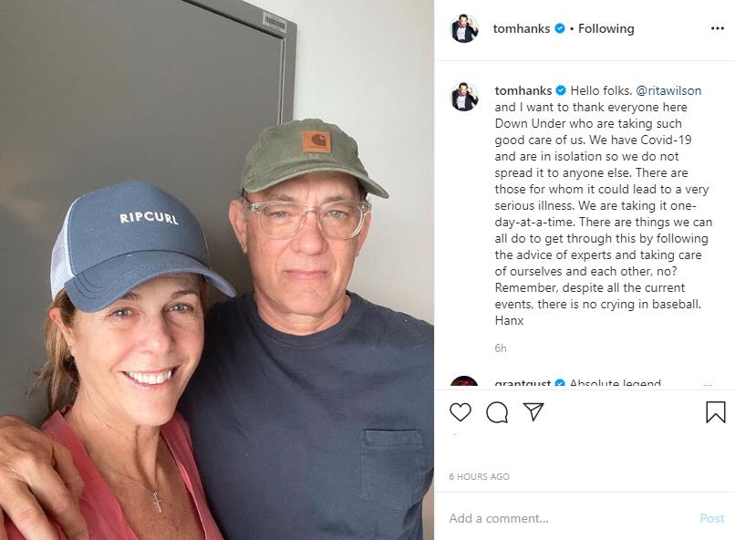
Task: Focus the "Add a comment..." field
Action: [565, 518]
